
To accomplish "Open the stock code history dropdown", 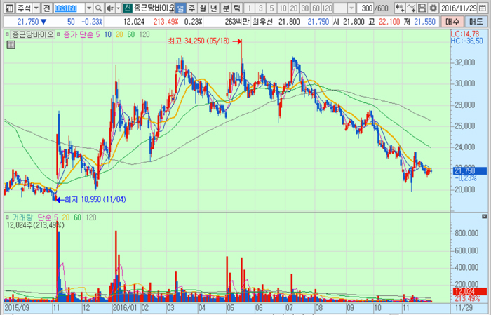I will 88,8.
